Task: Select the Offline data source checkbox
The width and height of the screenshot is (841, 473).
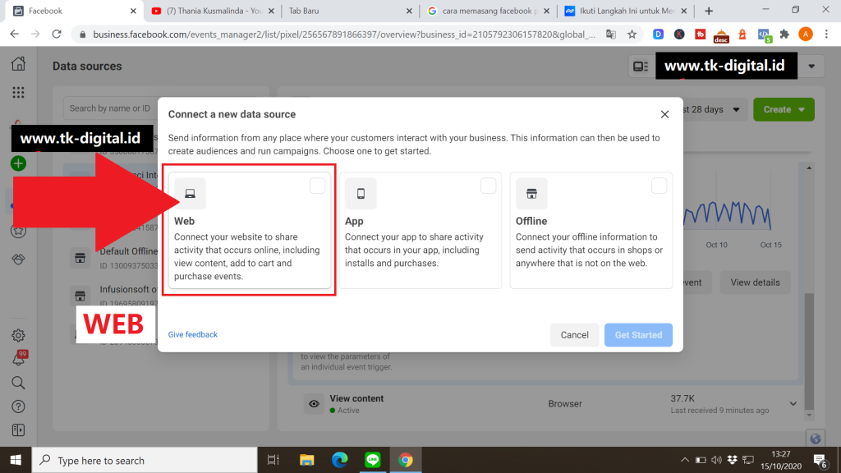Action: [x=659, y=186]
